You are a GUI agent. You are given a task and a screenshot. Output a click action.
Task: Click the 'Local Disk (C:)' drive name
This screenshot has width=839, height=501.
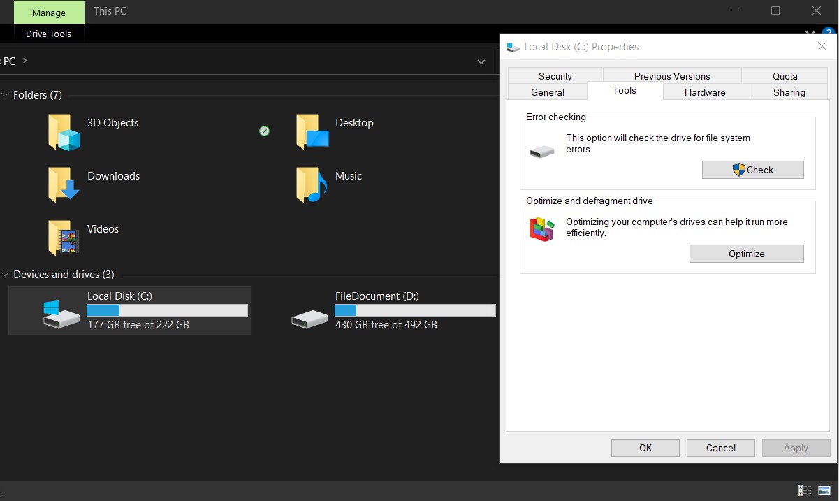coord(119,296)
